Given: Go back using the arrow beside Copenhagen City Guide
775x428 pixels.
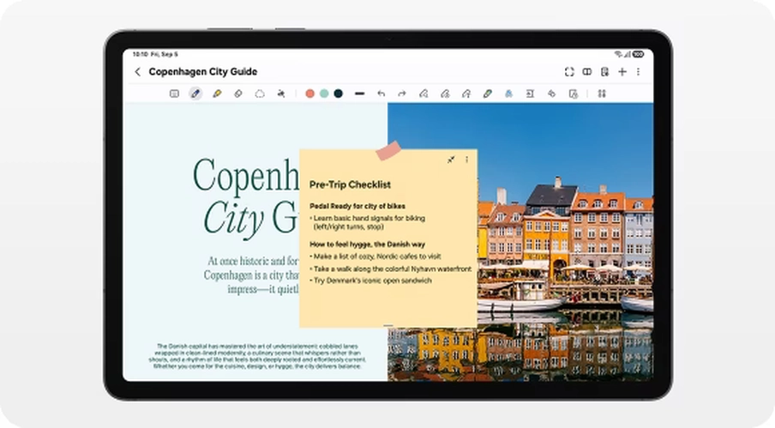Looking at the screenshot, I should click(x=138, y=72).
